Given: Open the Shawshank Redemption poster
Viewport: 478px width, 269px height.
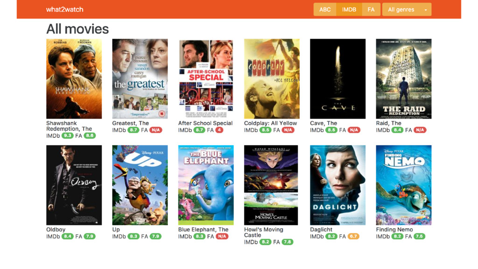Looking at the screenshot, I should (74, 78).
